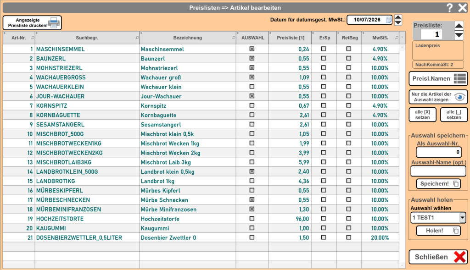Toggle AUSWAHL checkbox for Wachauer klein
Viewport: 470px width, 270px height.
click(x=252, y=87)
